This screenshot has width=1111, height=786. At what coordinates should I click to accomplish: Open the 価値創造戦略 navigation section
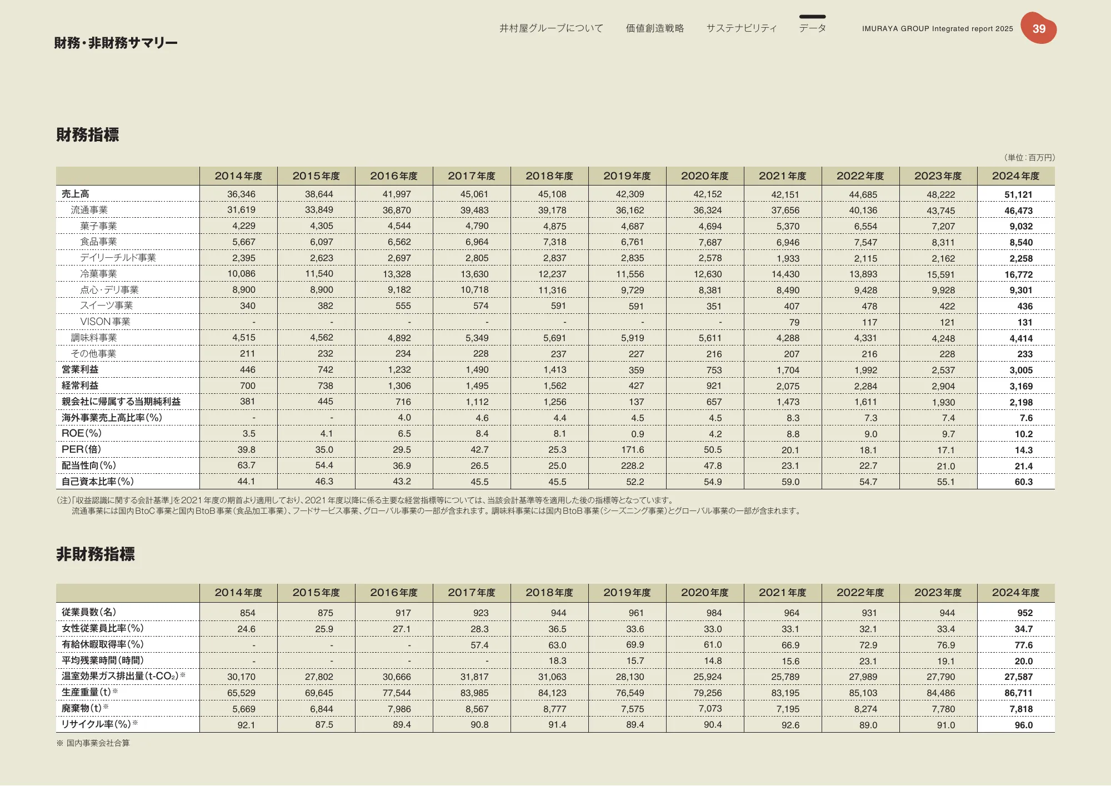[655, 28]
